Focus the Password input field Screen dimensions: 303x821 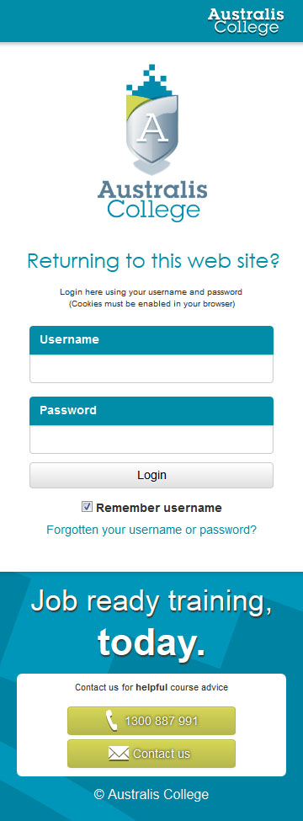click(x=151, y=440)
